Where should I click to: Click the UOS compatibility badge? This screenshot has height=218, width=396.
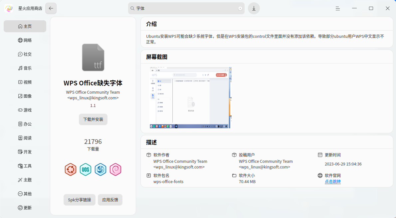point(86,169)
